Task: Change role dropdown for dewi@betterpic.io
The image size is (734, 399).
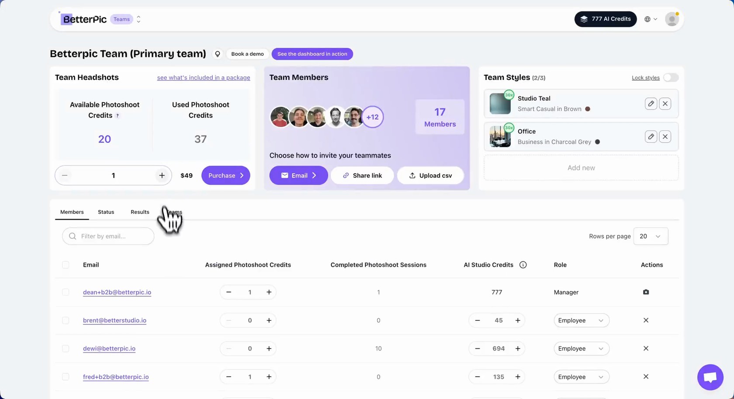Action: (581, 348)
